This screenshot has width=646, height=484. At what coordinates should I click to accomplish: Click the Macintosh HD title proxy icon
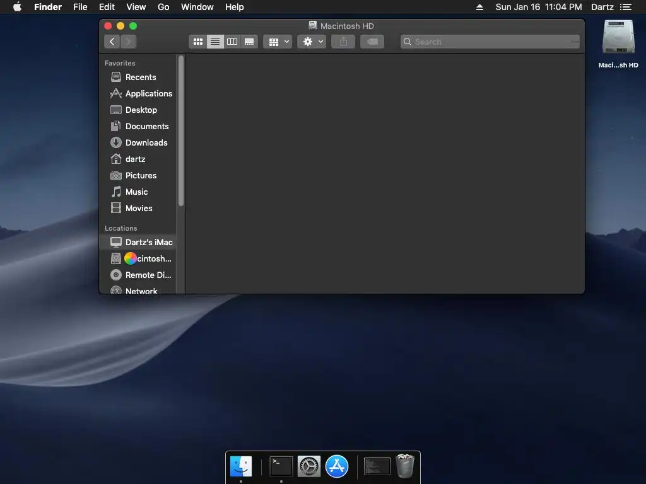(313, 25)
